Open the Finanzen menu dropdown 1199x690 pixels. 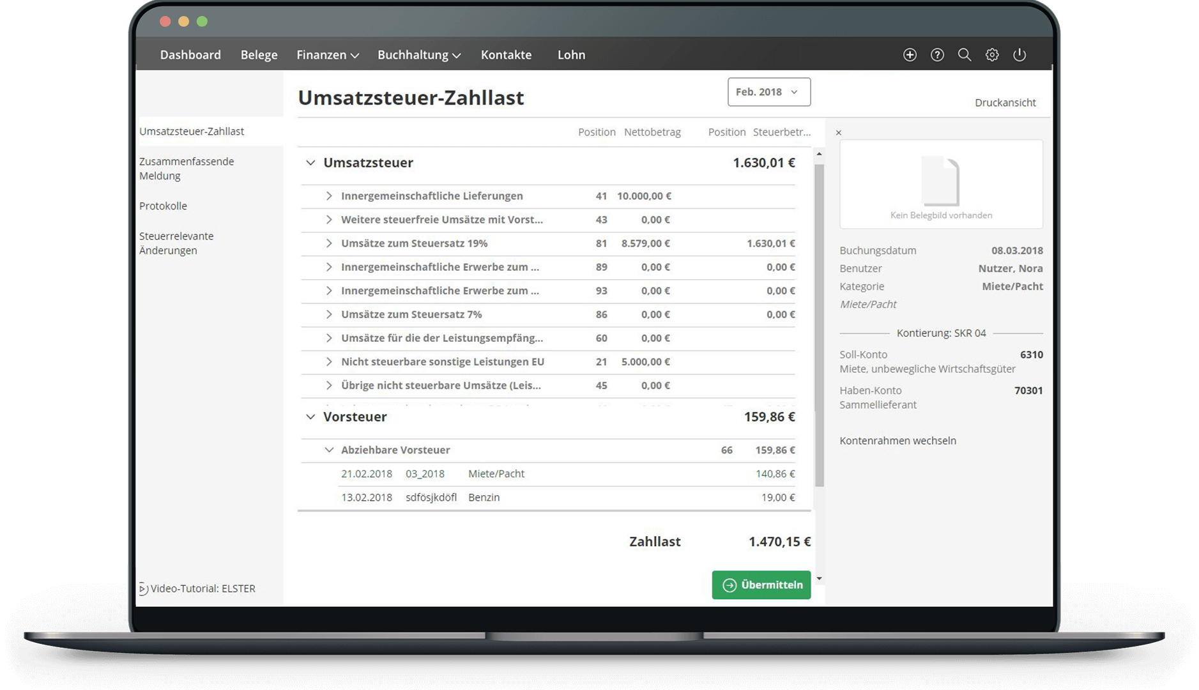click(x=328, y=55)
